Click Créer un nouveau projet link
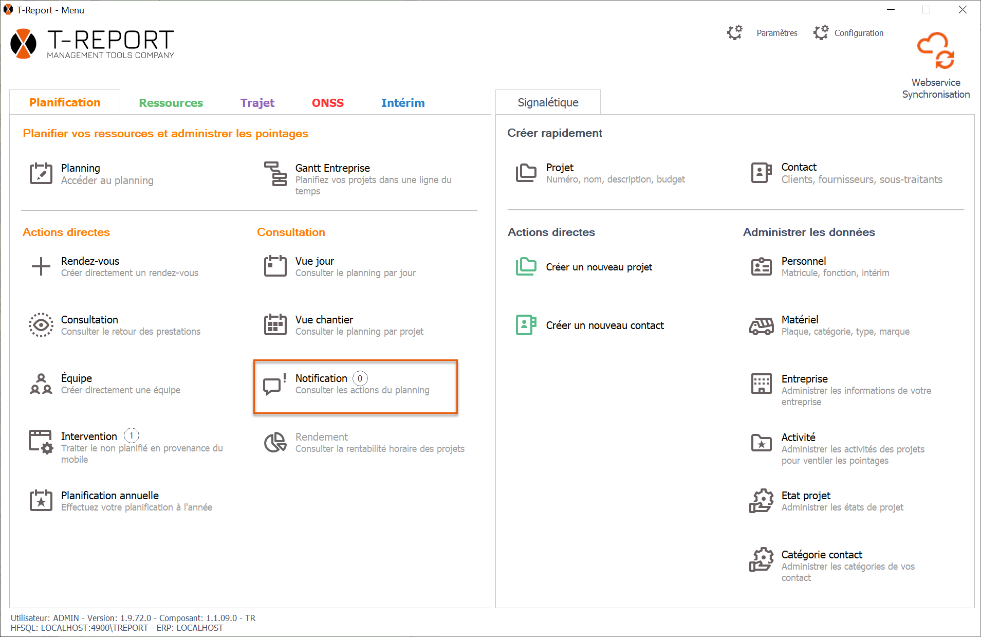 [599, 267]
